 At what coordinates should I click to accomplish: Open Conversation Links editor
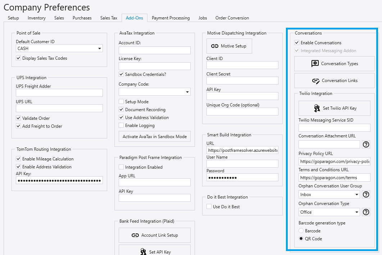[x=335, y=81]
